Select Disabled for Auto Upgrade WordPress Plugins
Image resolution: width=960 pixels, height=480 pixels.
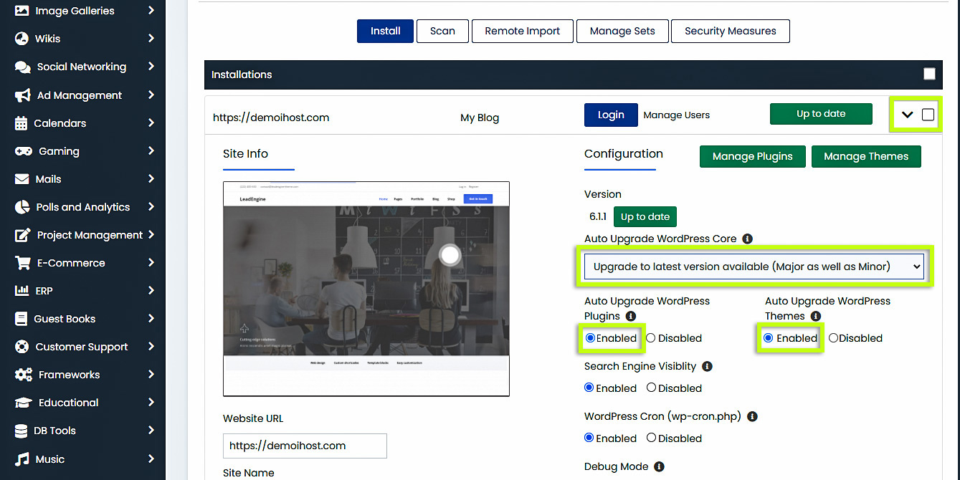pos(651,338)
